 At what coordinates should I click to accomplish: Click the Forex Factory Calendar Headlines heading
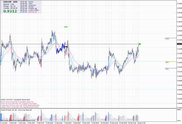pos(15,100)
